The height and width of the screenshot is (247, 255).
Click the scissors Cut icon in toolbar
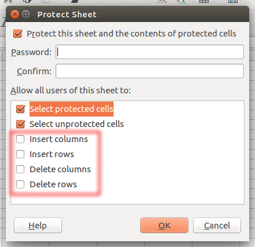(8, 1)
